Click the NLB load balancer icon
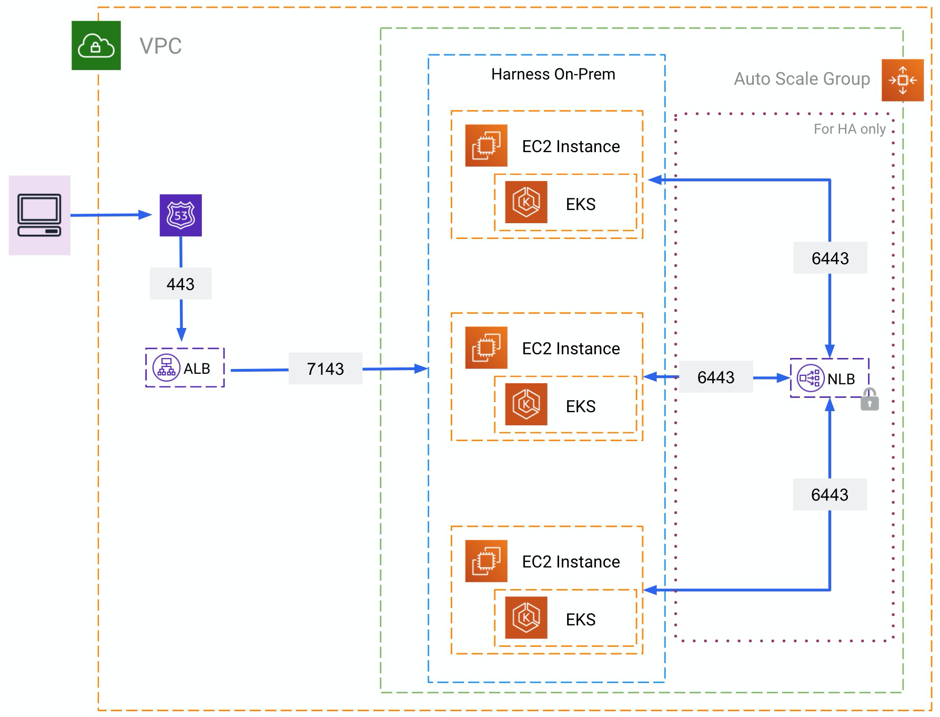This screenshot has width=940, height=717. [x=811, y=378]
